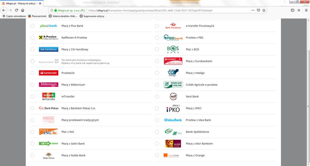Click the Przelew z Idea Bank label
The width and height of the screenshot is (310, 166).
(x=198, y=120)
